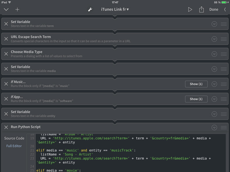The width and height of the screenshot is (230, 172).
Task: Open side panel with top-right chevron
Action: click(225, 9)
